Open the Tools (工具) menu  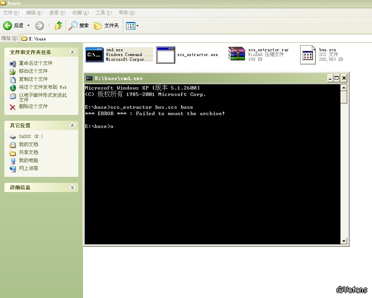click(103, 13)
